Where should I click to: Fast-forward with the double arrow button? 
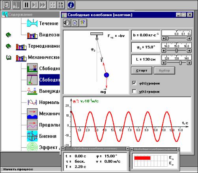click(43, 5)
